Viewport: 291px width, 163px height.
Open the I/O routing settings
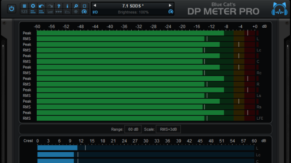coord(95,12)
